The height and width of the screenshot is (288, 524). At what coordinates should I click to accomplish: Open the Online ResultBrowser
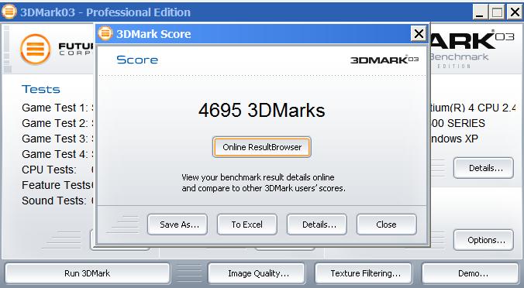(x=262, y=147)
